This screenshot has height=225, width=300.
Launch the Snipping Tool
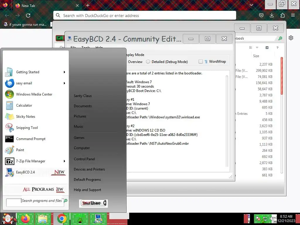coord(35,128)
